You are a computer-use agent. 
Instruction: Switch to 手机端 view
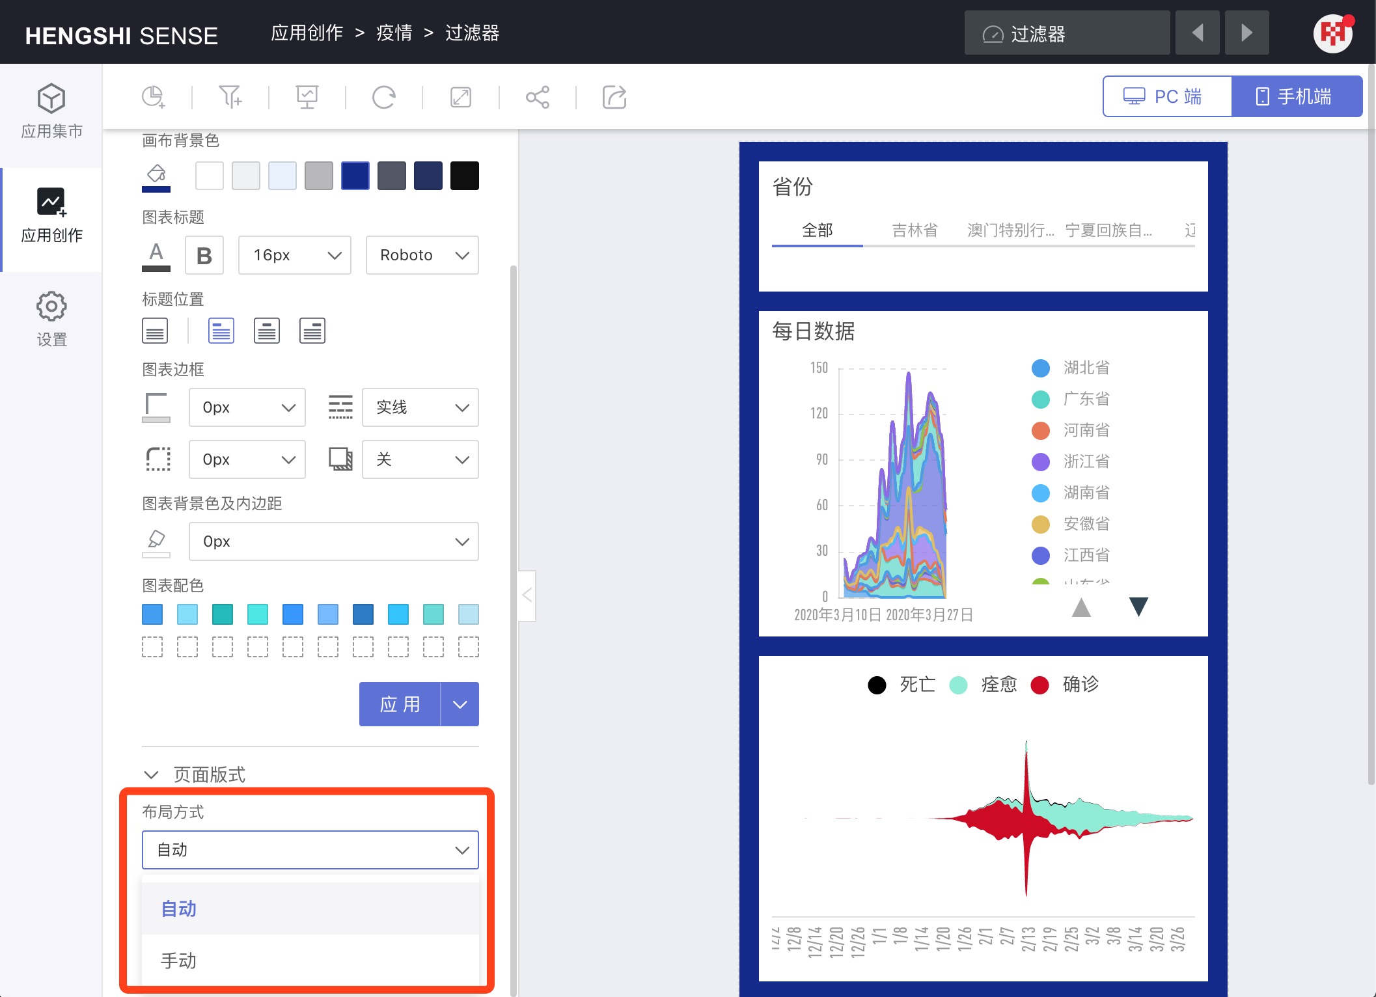(x=1297, y=96)
